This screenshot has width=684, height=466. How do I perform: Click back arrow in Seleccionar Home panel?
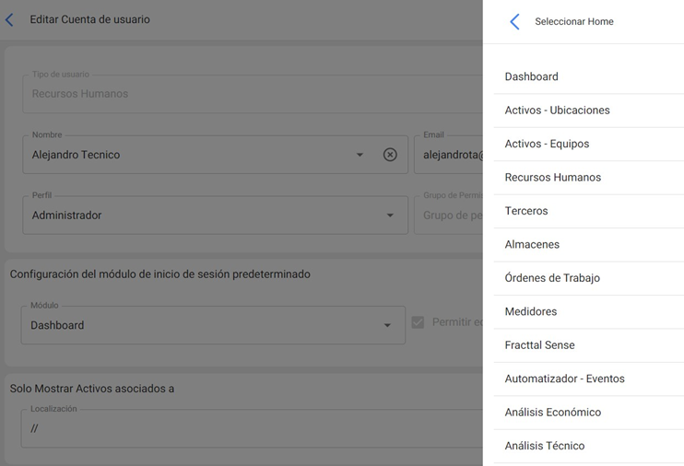tap(514, 21)
